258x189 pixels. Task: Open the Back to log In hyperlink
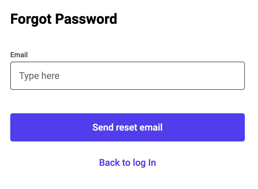pyautogui.click(x=127, y=162)
